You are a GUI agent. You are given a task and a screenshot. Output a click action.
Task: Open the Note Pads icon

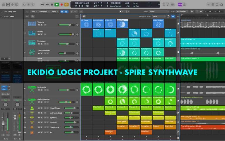point(212,5)
